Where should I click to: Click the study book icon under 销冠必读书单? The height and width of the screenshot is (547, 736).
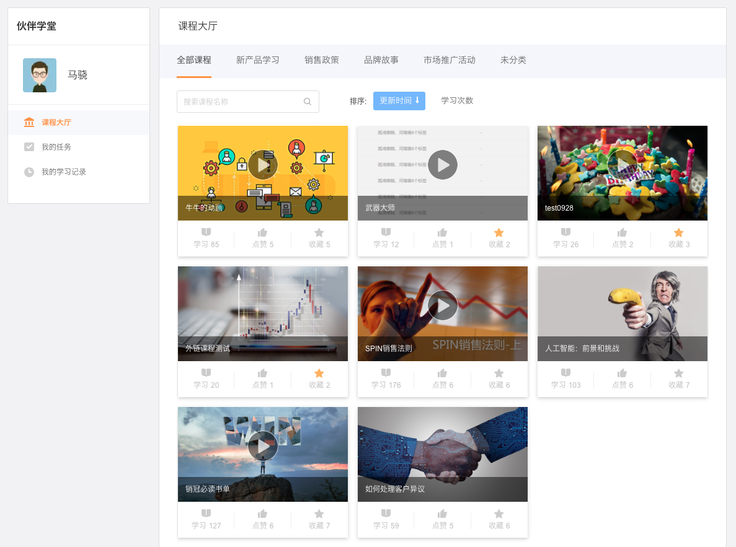click(206, 514)
